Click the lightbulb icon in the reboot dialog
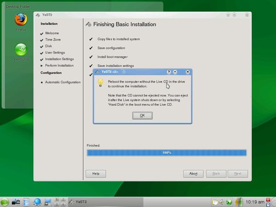Screen dimensions: 276x207 [x=100, y=82]
